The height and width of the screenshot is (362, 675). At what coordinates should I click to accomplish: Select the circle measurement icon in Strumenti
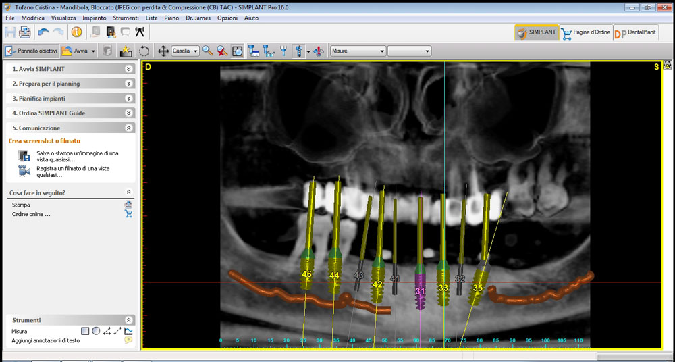click(x=96, y=331)
